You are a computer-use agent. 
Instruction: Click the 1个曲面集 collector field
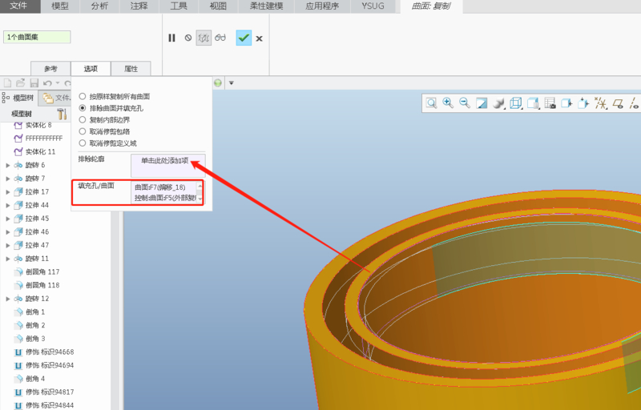click(37, 37)
